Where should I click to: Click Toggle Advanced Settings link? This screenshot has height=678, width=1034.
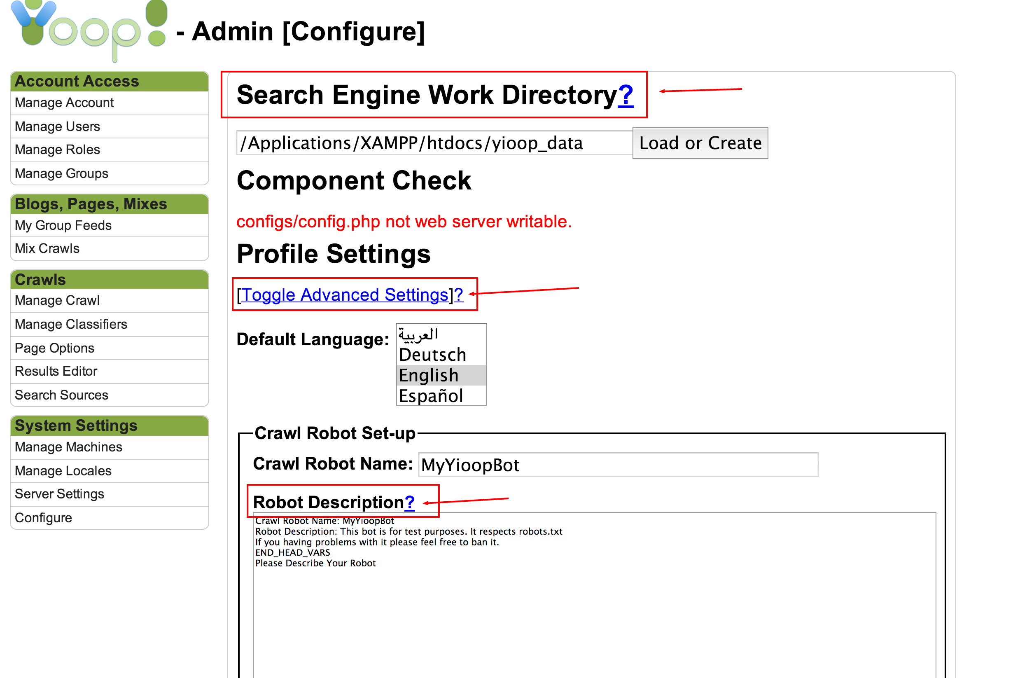(x=345, y=295)
